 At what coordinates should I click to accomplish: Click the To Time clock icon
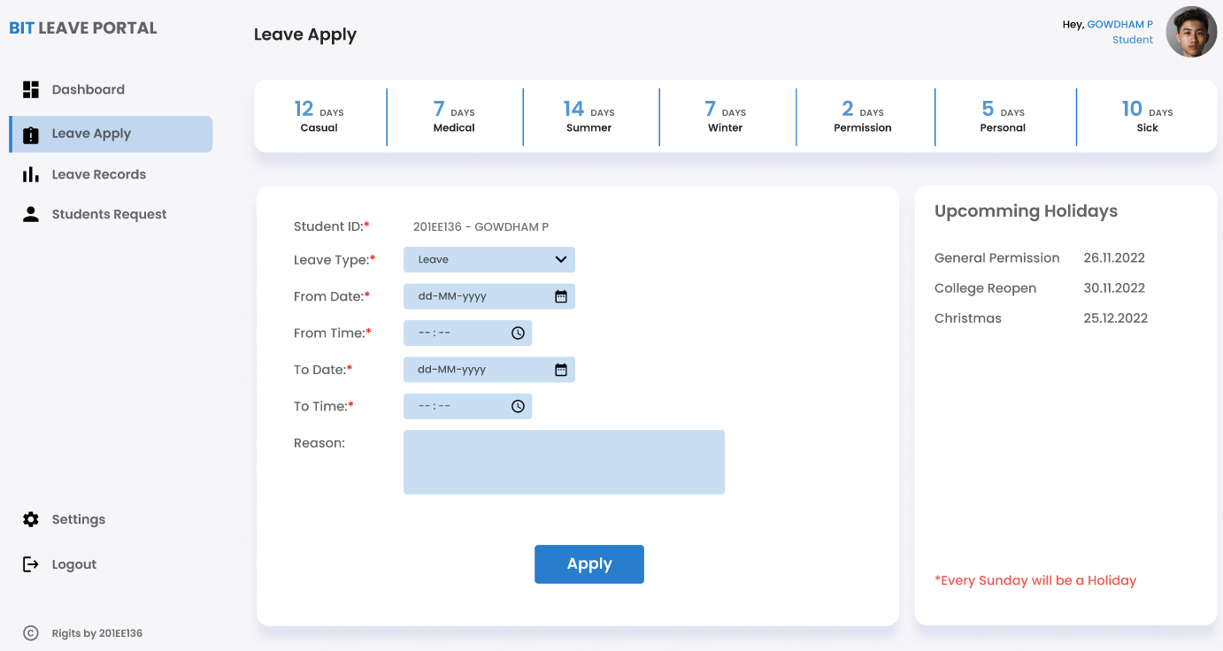(x=518, y=406)
